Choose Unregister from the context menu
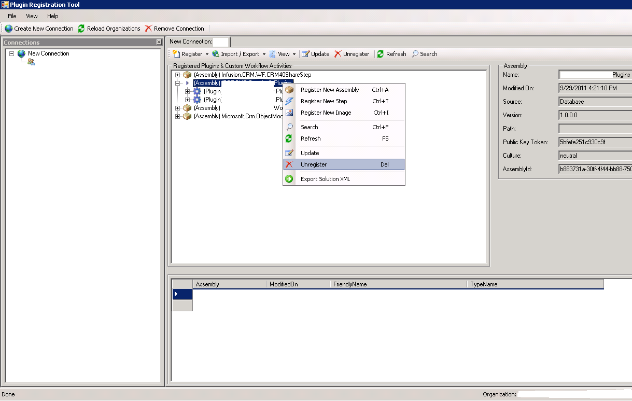The image size is (632, 401). click(314, 164)
